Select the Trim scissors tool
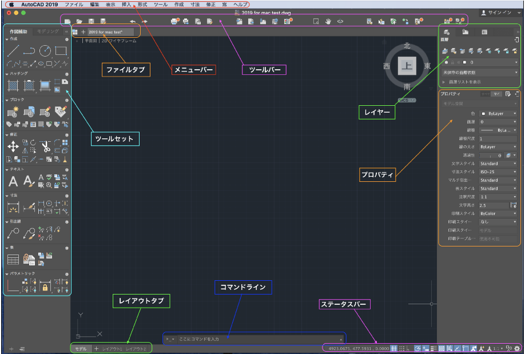525x354 pixels. 45,147
